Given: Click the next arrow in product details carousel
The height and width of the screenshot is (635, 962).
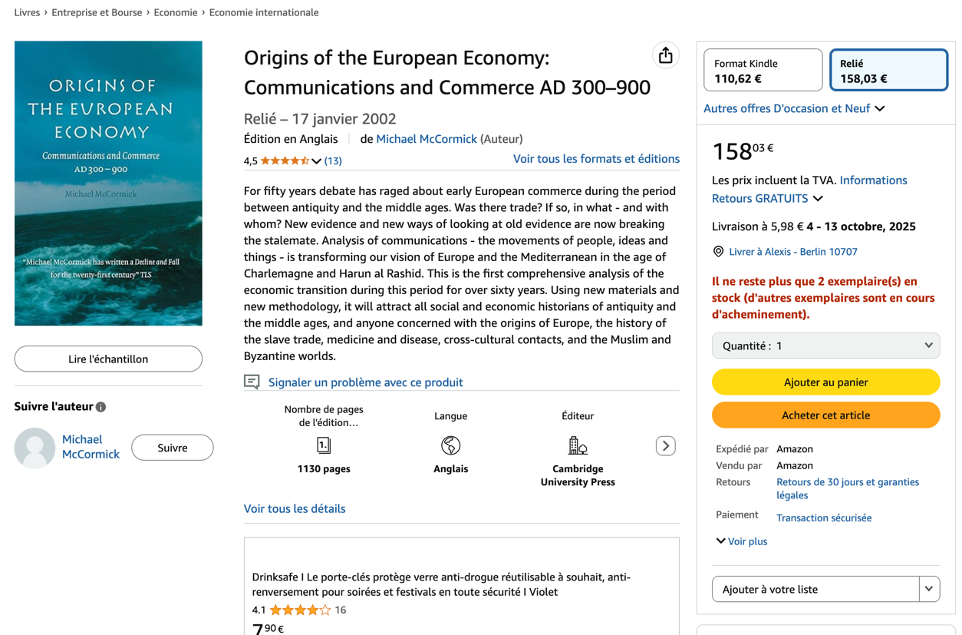Looking at the screenshot, I should point(665,445).
